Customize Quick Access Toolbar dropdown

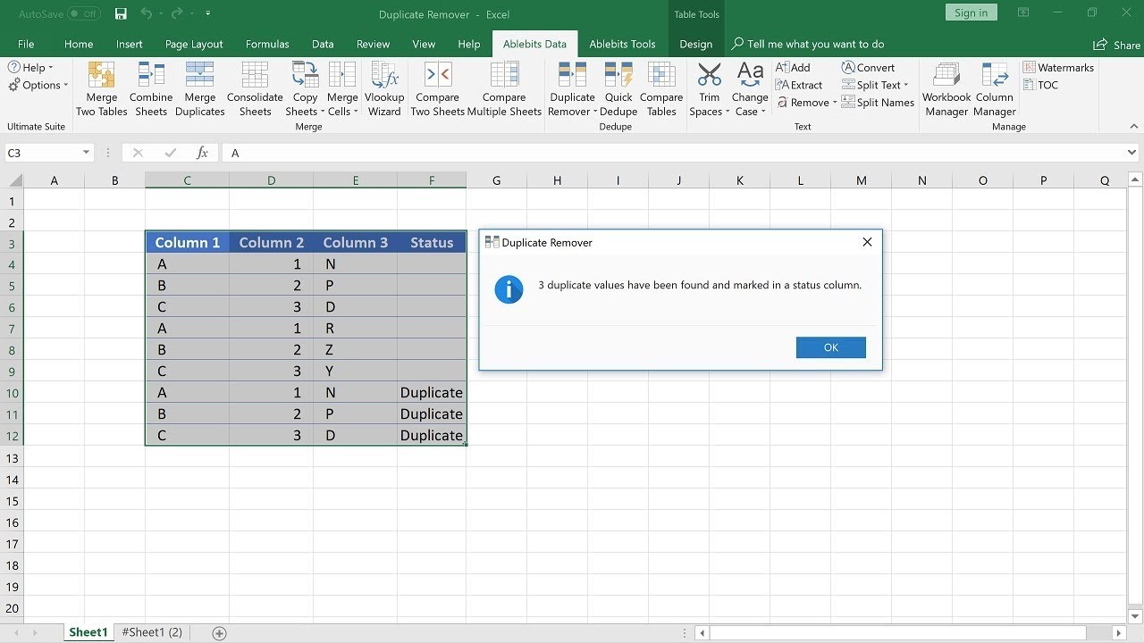point(208,13)
